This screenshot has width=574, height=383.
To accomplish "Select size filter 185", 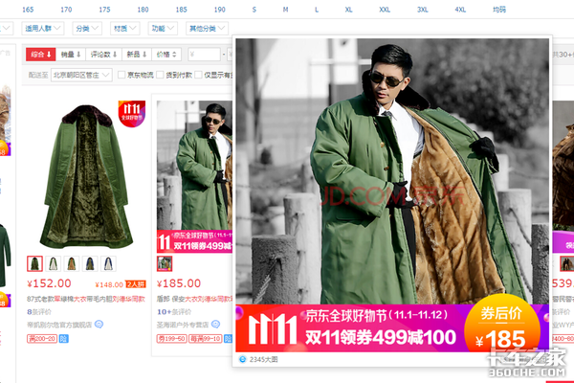I will (181, 10).
